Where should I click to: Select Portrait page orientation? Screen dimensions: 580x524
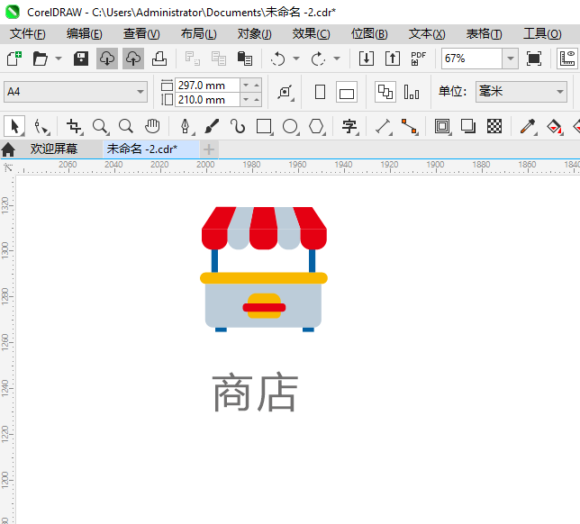pyautogui.click(x=320, y=92)
